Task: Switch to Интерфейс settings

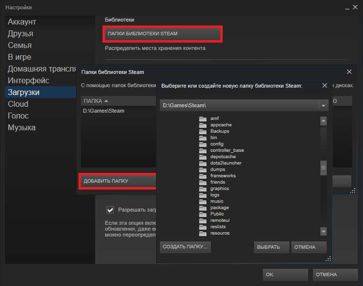Action: (28, 80)
